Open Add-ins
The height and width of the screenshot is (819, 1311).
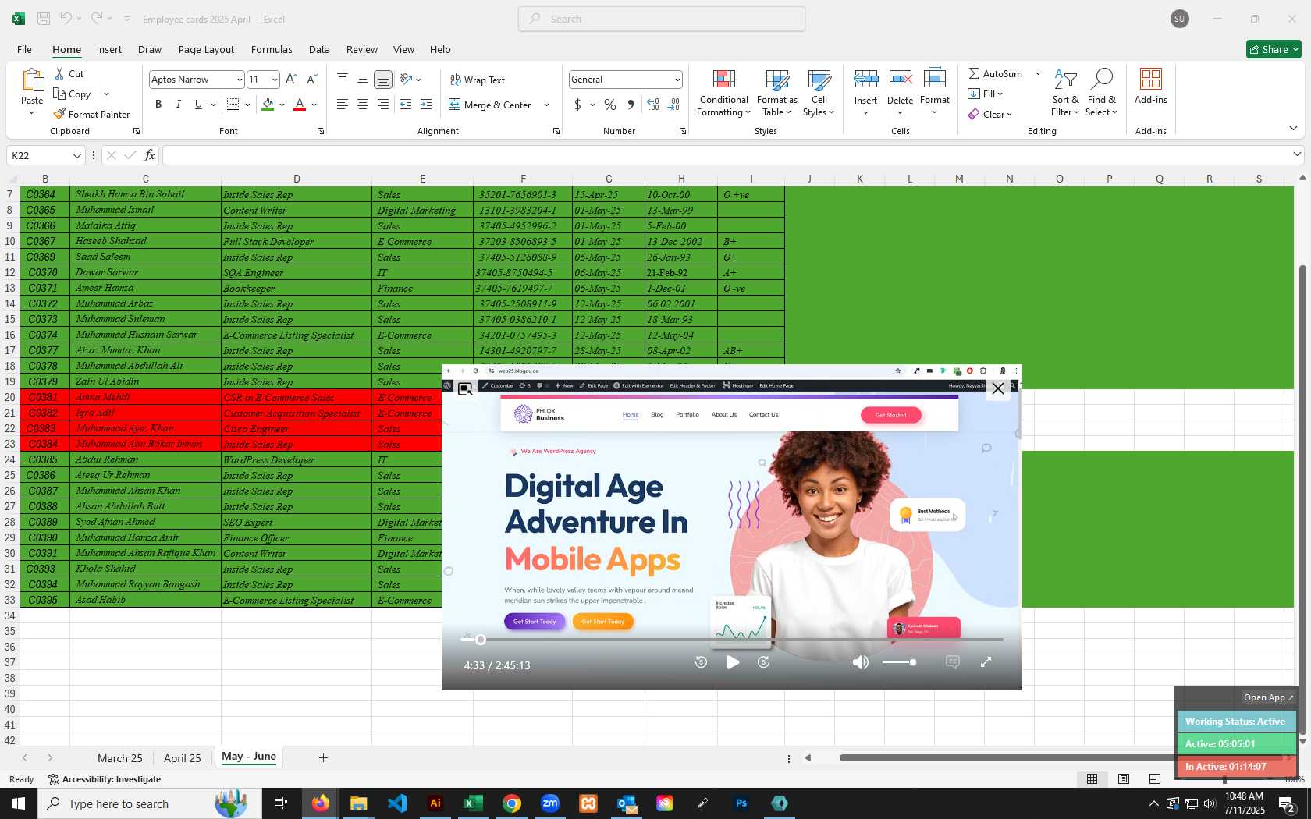[x=1151, y=86]
